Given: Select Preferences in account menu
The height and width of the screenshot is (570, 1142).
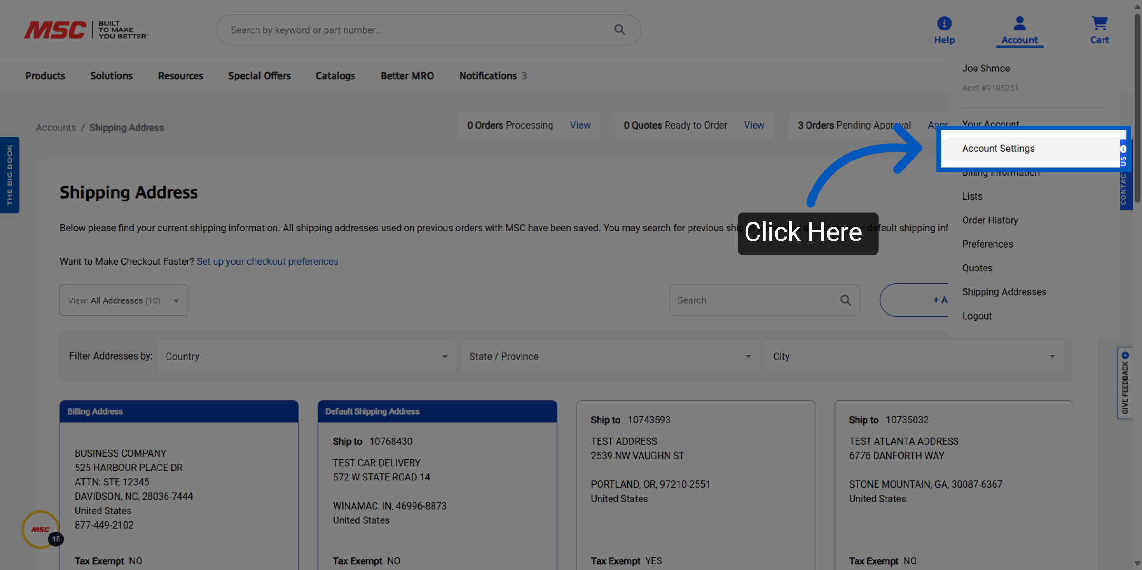Looking at the screenshot, I should pos(987,244).
